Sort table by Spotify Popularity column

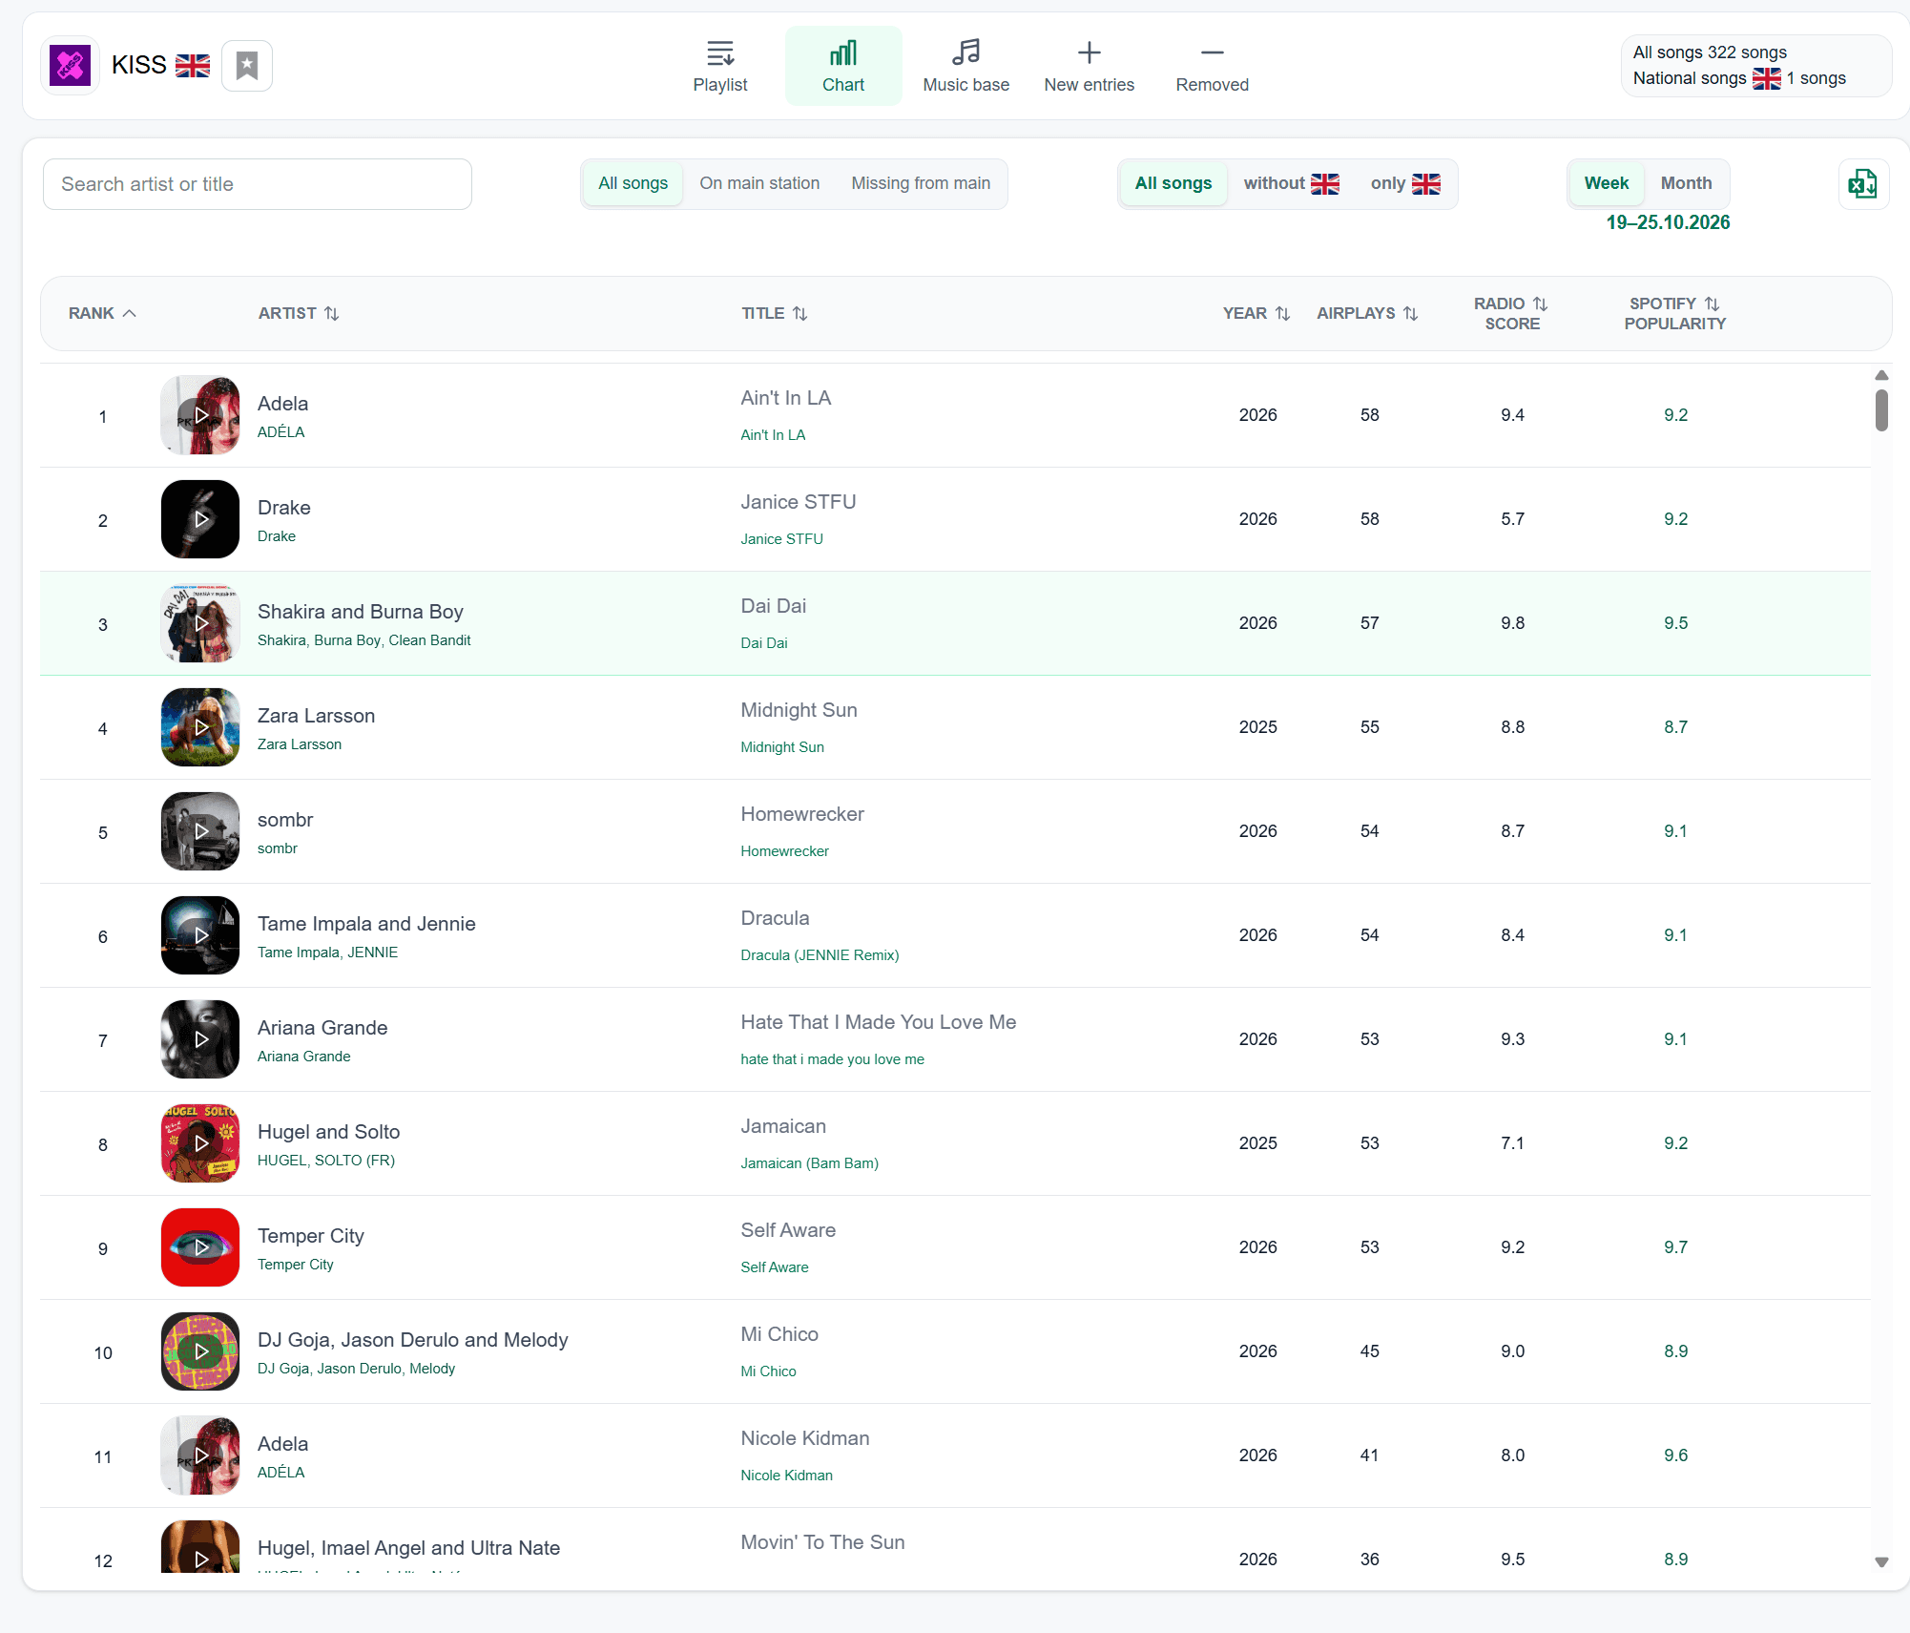[1675, 313]
